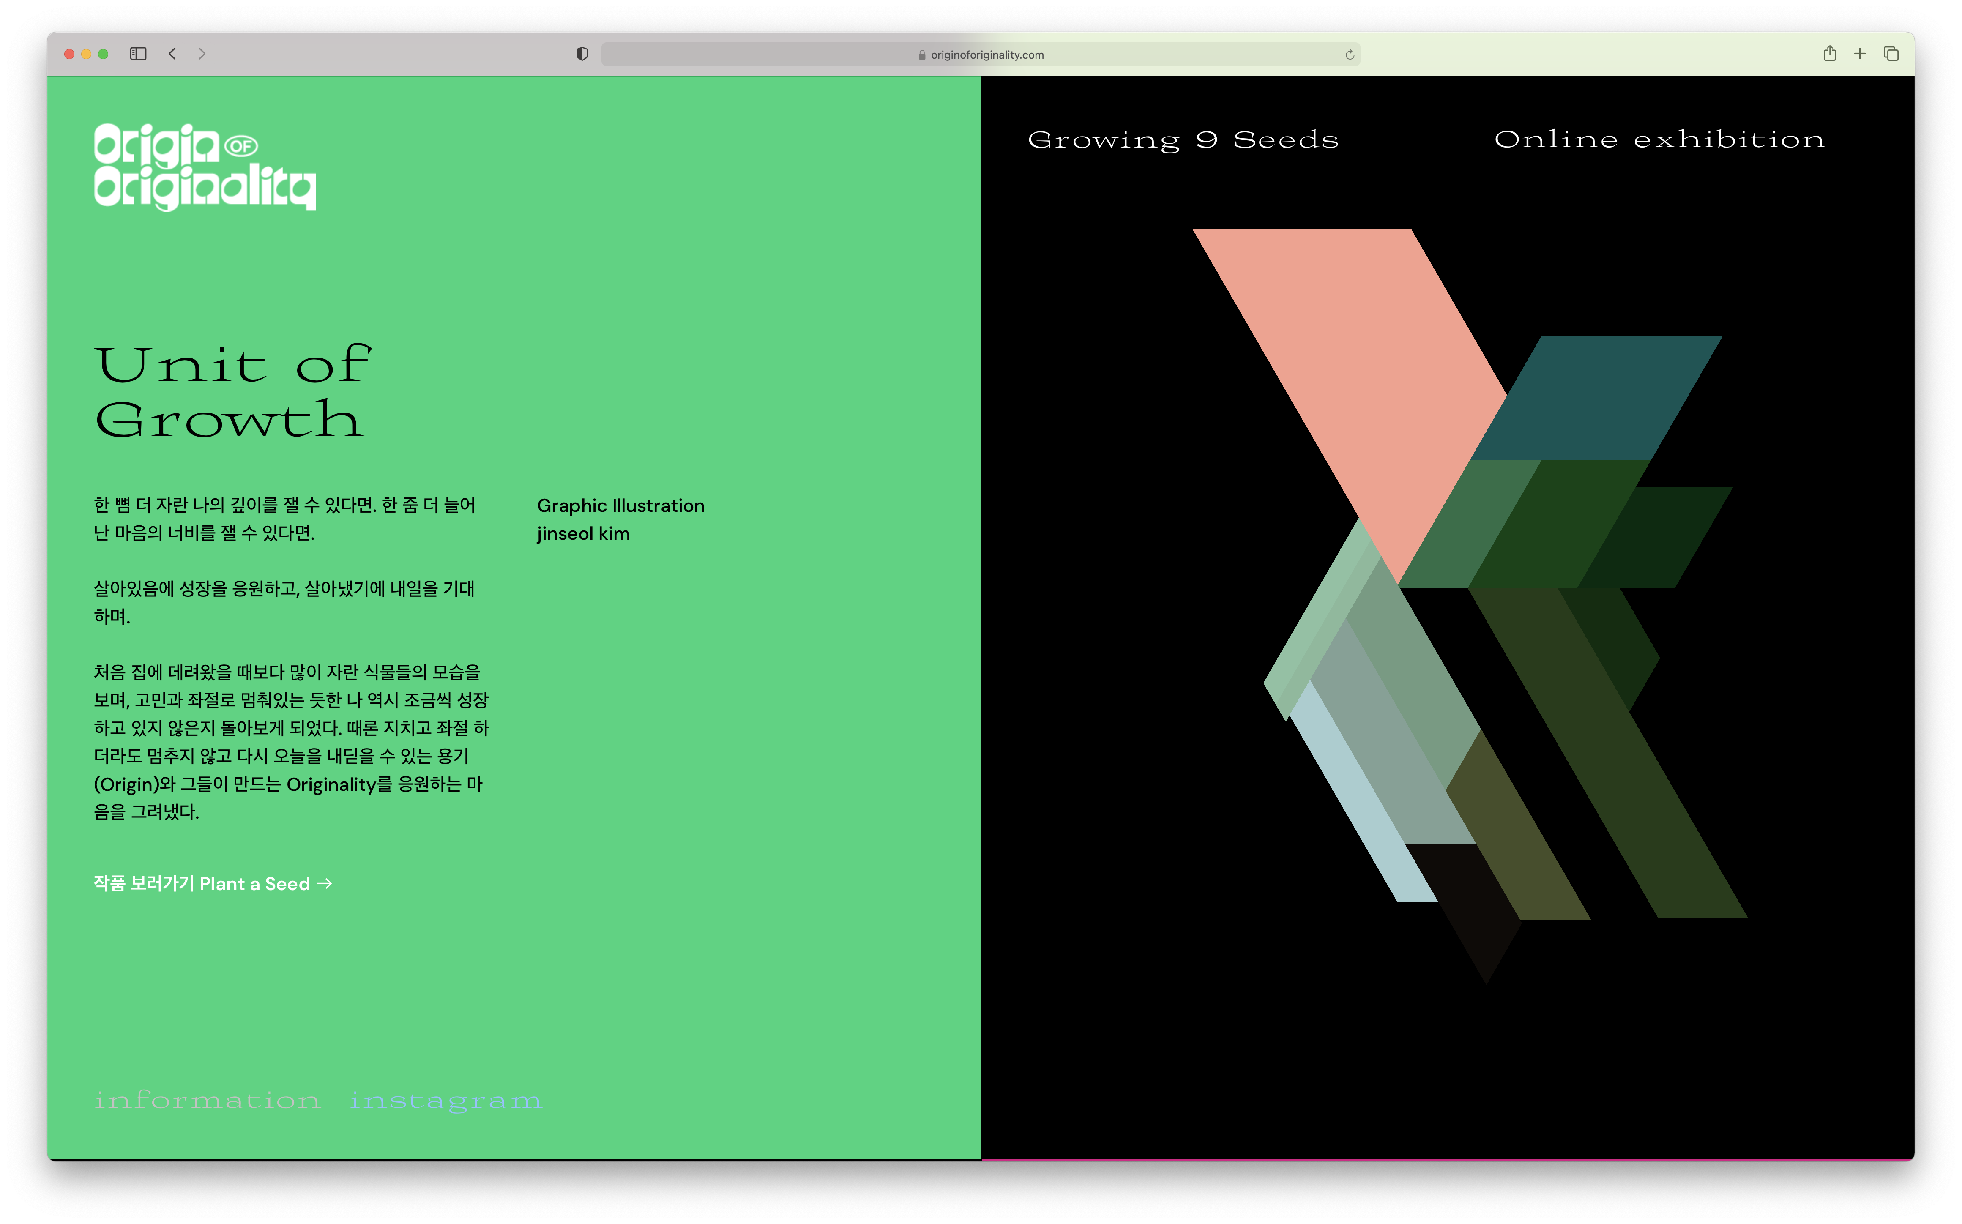Open the Growing 9 Seeds menu

coord(1183,140)
